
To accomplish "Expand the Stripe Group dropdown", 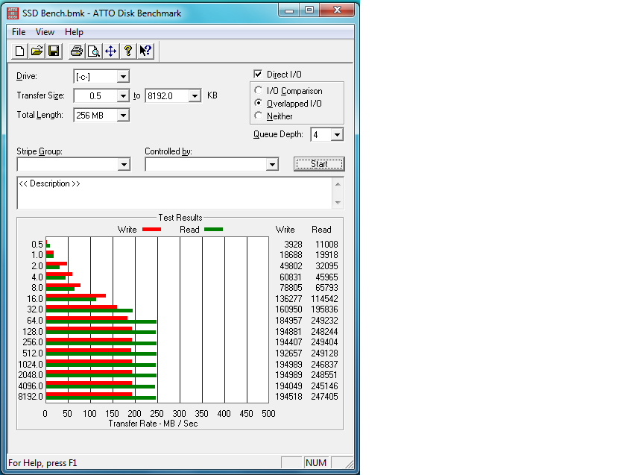I will pos(124,165).
